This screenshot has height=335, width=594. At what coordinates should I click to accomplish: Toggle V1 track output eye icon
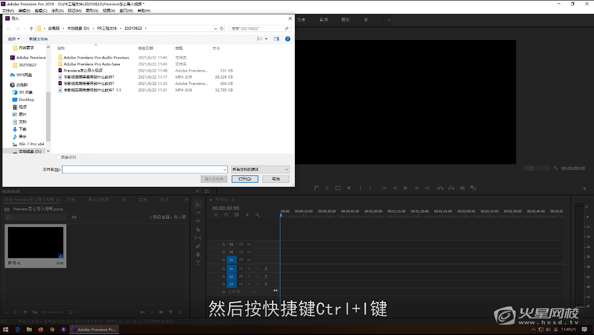click(249, 260)
